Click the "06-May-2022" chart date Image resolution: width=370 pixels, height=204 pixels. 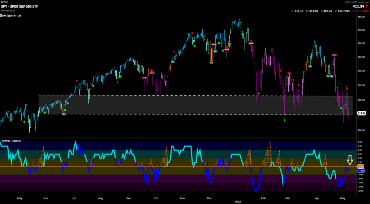click(8, 10)
